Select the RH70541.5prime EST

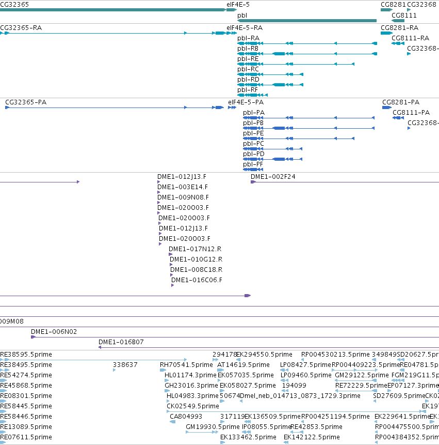pyautogui.click(x=163, y=370)
